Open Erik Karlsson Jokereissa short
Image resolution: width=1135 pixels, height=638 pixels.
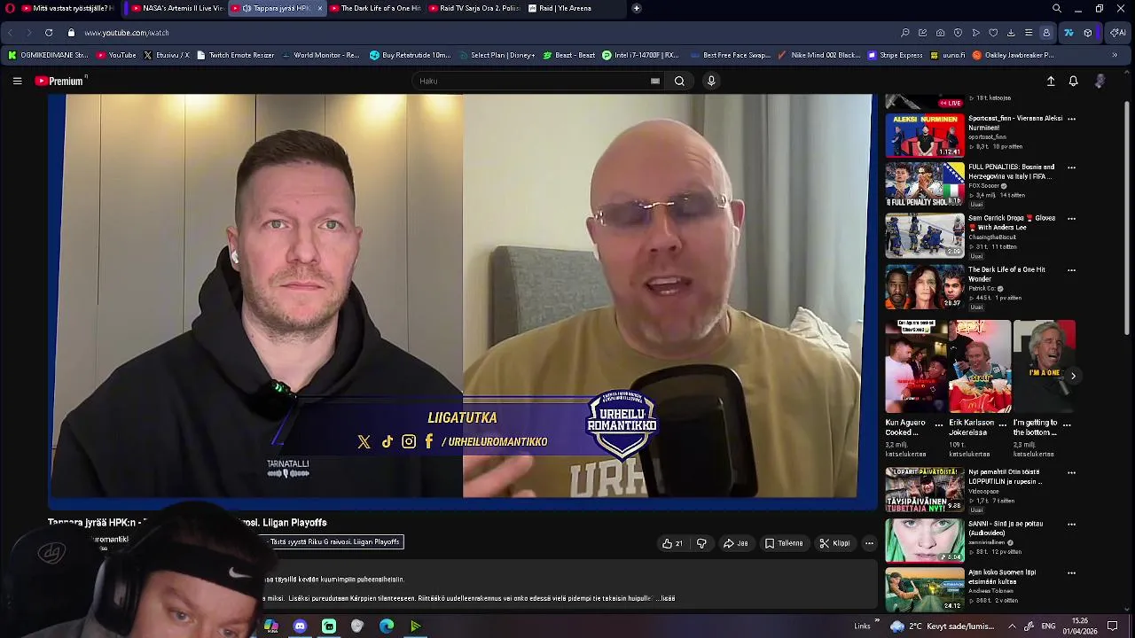980,367
